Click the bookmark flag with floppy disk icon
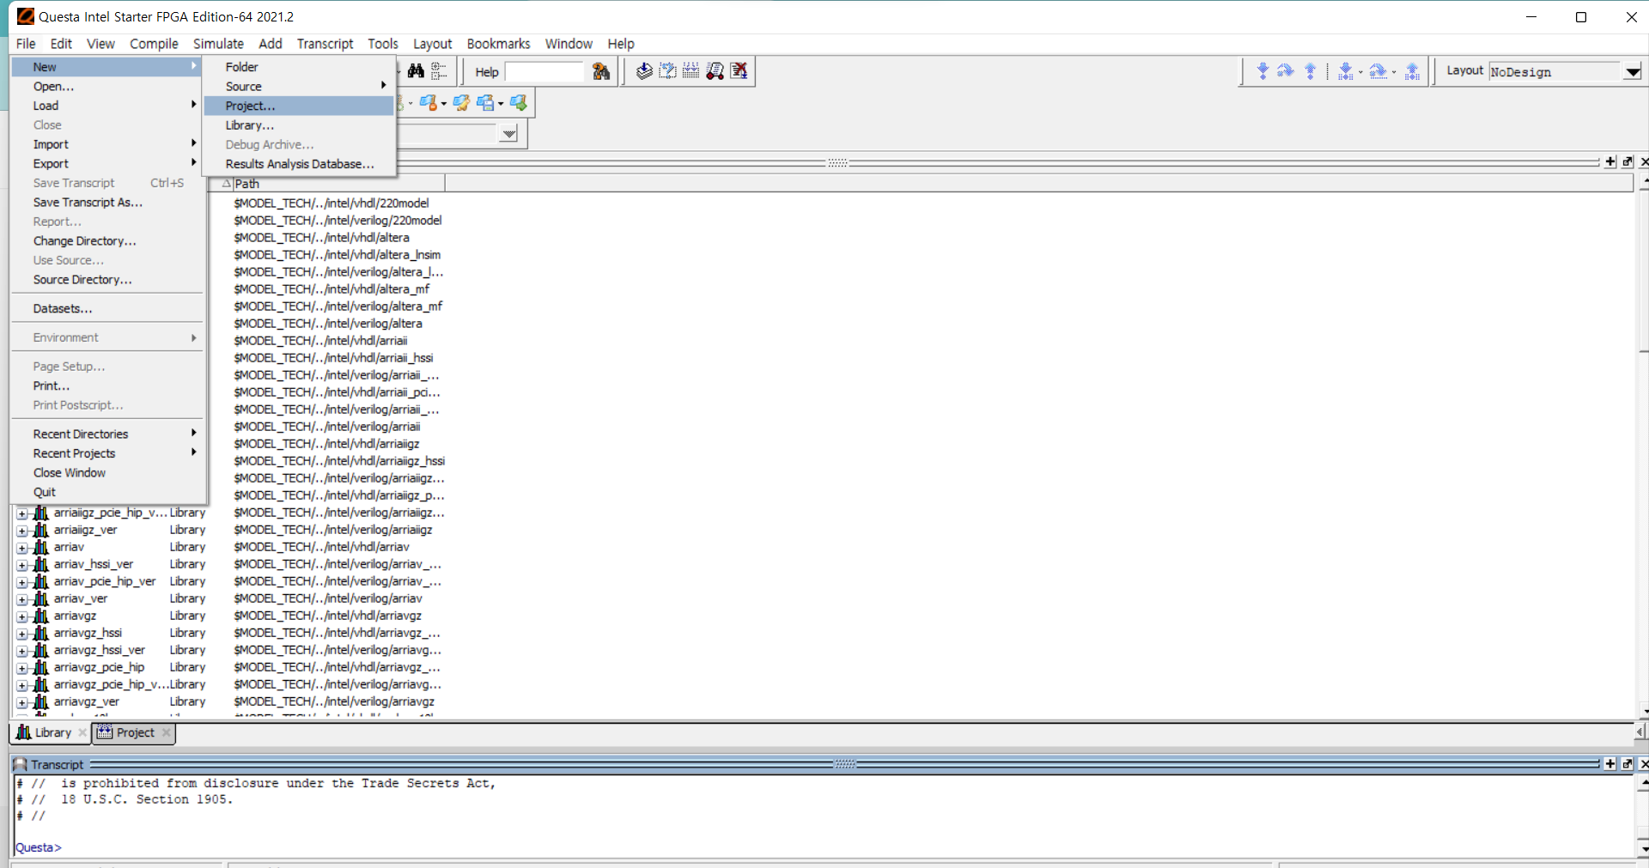 485,103
